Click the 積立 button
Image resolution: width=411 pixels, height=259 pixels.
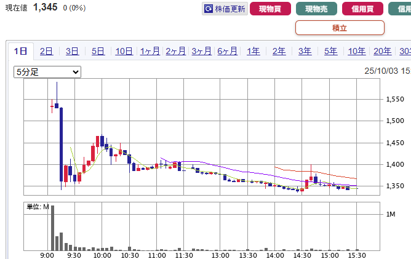pyautogui.click(x=340, y=28)
